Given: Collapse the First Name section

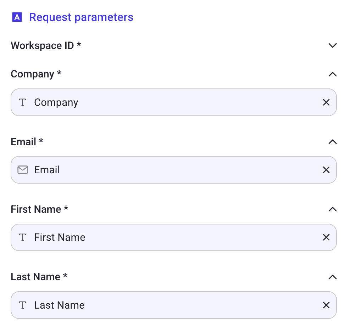Looking at the screenshot, I should point(332,209).
